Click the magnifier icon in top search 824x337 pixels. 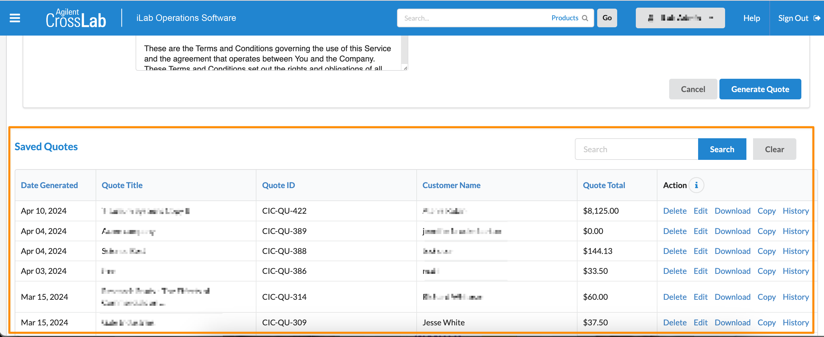[x=585, y=18]
